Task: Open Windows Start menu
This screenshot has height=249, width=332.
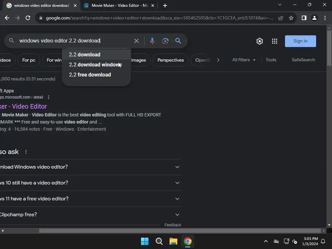Action: tap(145, 241)
